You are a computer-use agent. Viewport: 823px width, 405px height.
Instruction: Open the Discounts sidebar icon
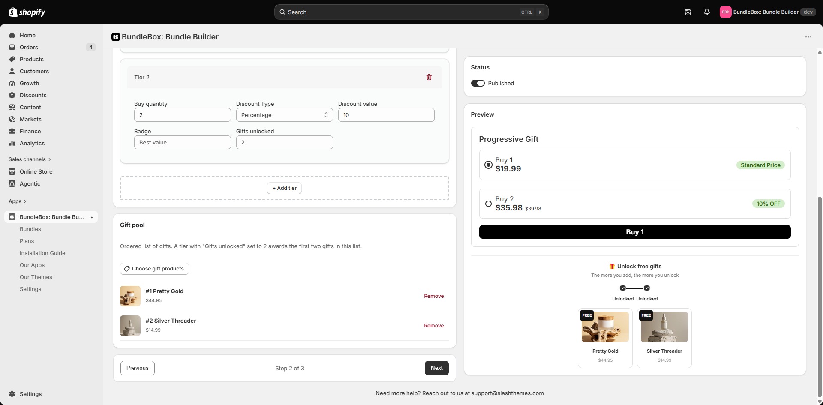click(12, 95)
